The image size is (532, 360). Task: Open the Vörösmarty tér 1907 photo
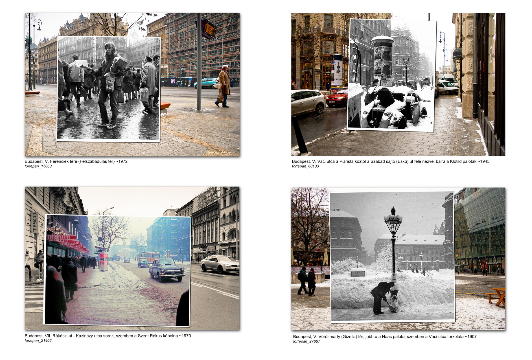[398, 259]
